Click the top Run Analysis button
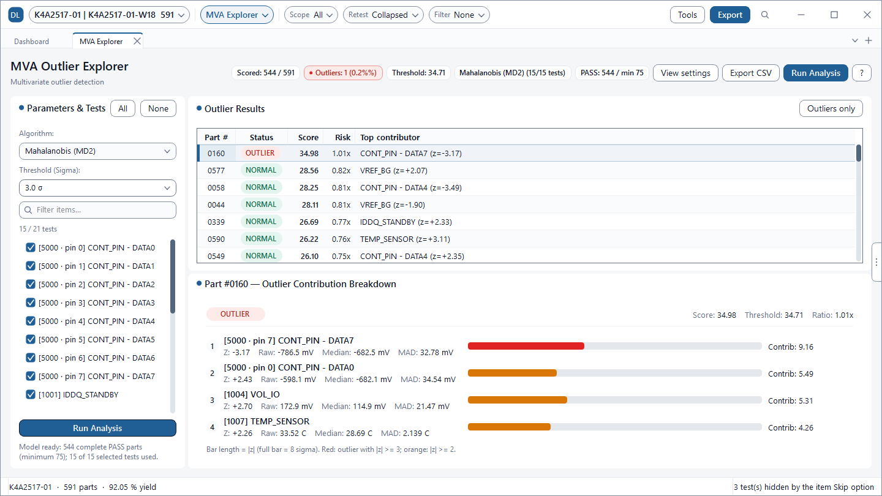882x496 pixels. [816, 73]
